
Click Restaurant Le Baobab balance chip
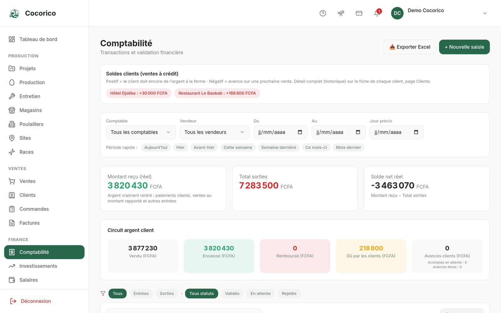tap(217, 93)
